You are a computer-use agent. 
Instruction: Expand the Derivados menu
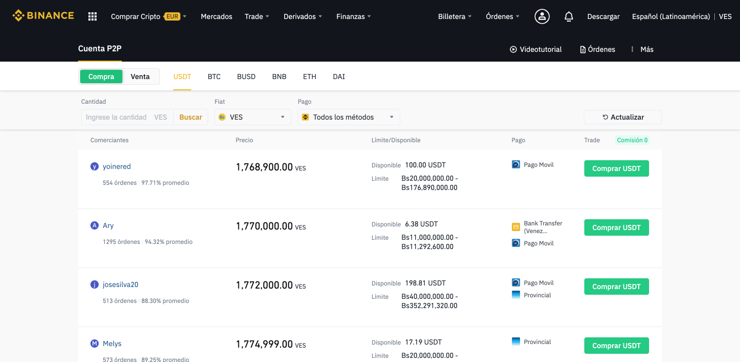point(303,16)
